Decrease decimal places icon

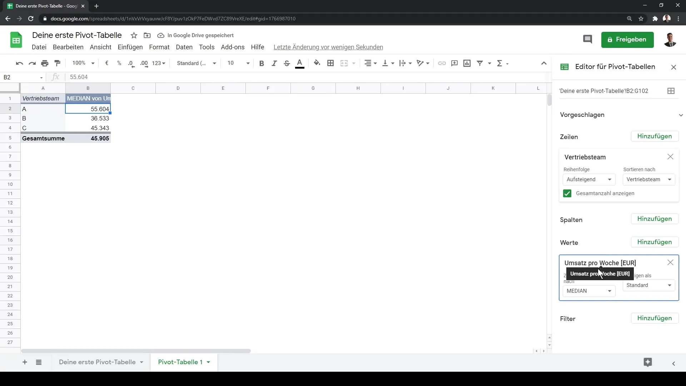point(131,63)
